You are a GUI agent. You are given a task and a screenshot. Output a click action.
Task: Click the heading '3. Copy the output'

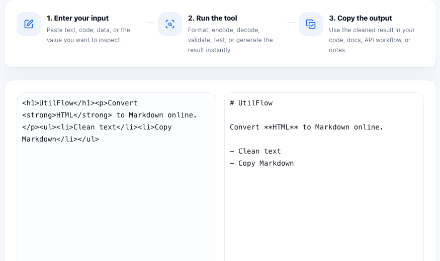pyautogui.click(x=361, y=18)
